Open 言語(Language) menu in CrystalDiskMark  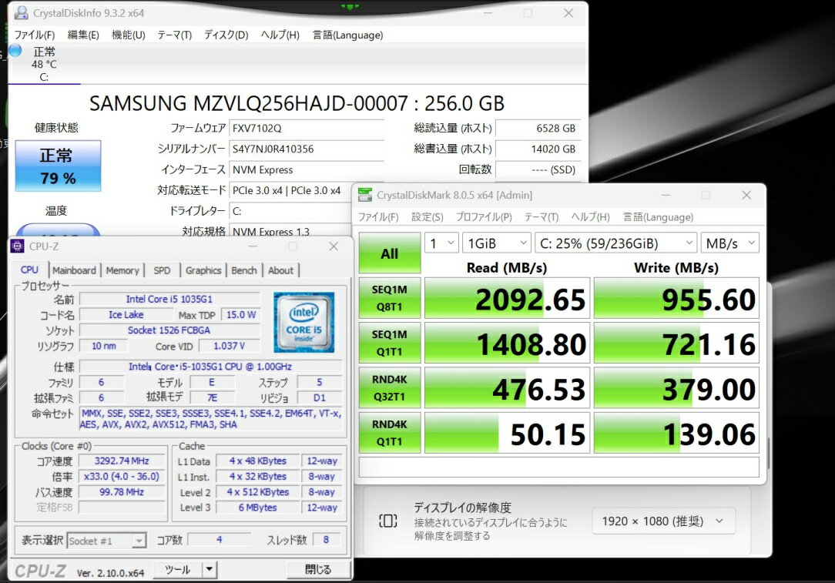pos(658,217)
